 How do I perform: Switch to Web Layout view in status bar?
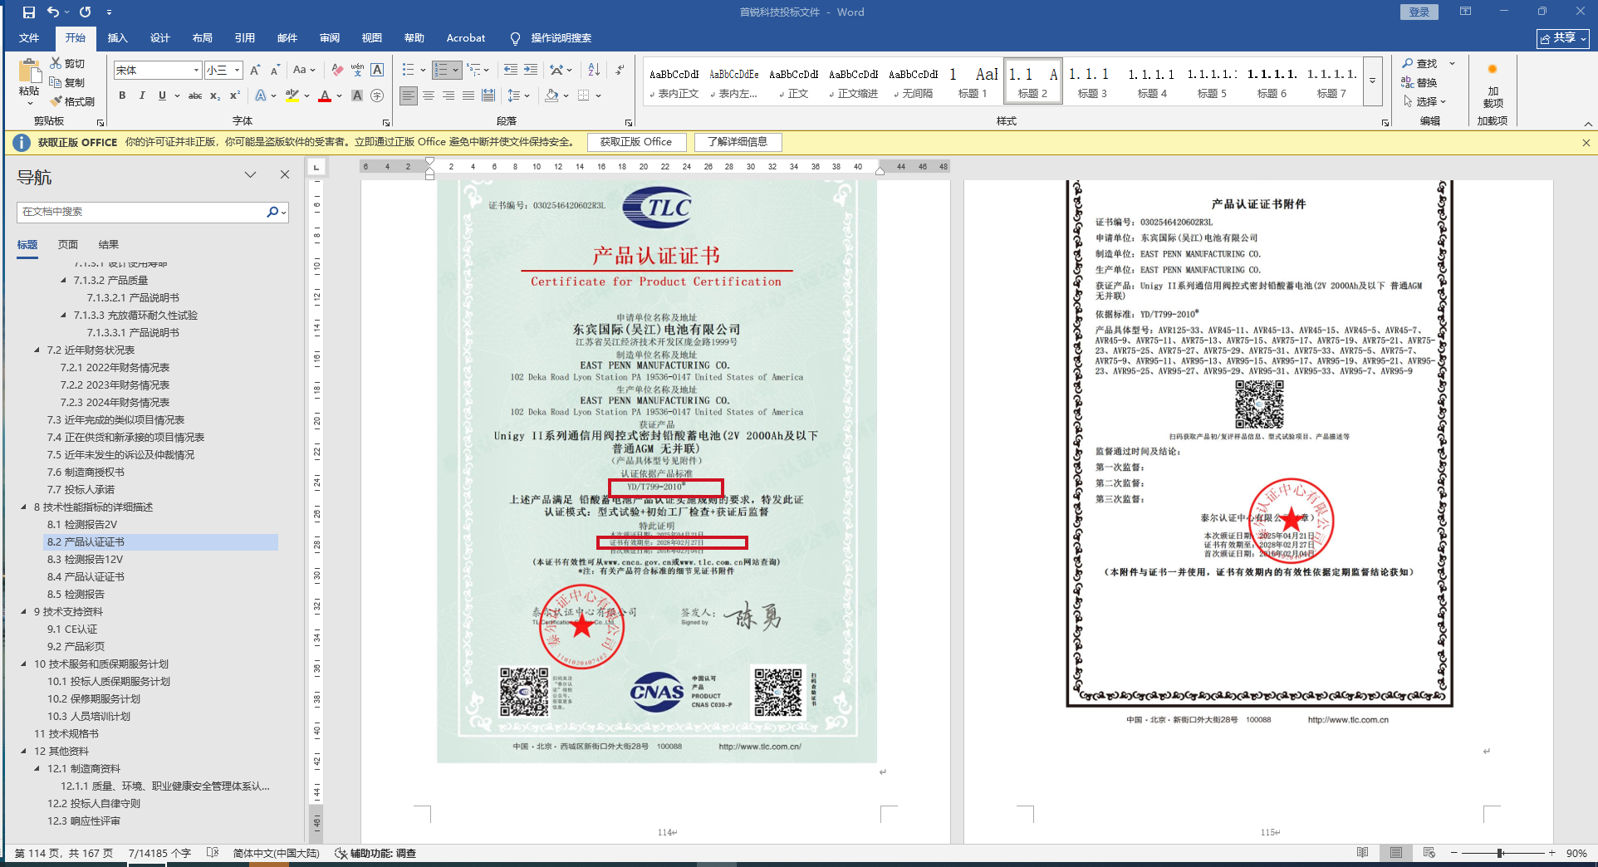[x=1429, y=853]
